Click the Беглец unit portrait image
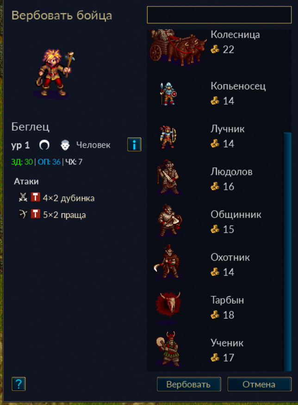298x405 pixels. point(55,73)
